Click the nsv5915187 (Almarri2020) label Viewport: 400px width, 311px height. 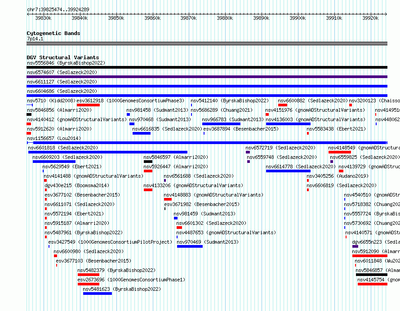click(77, 223)
